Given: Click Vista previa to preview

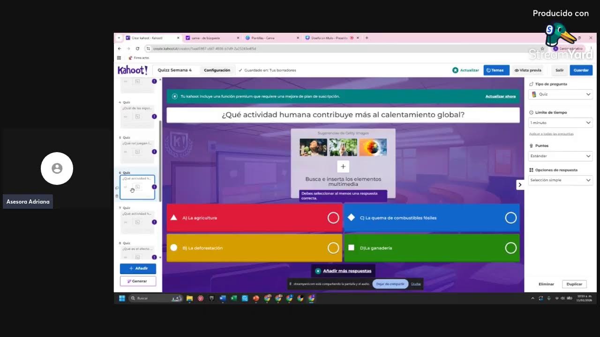Looking at the screenshot, I should [528, 70].
